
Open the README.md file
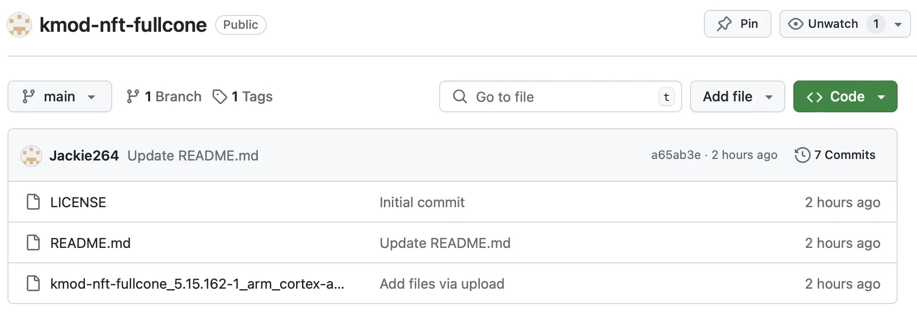(90, 243)
